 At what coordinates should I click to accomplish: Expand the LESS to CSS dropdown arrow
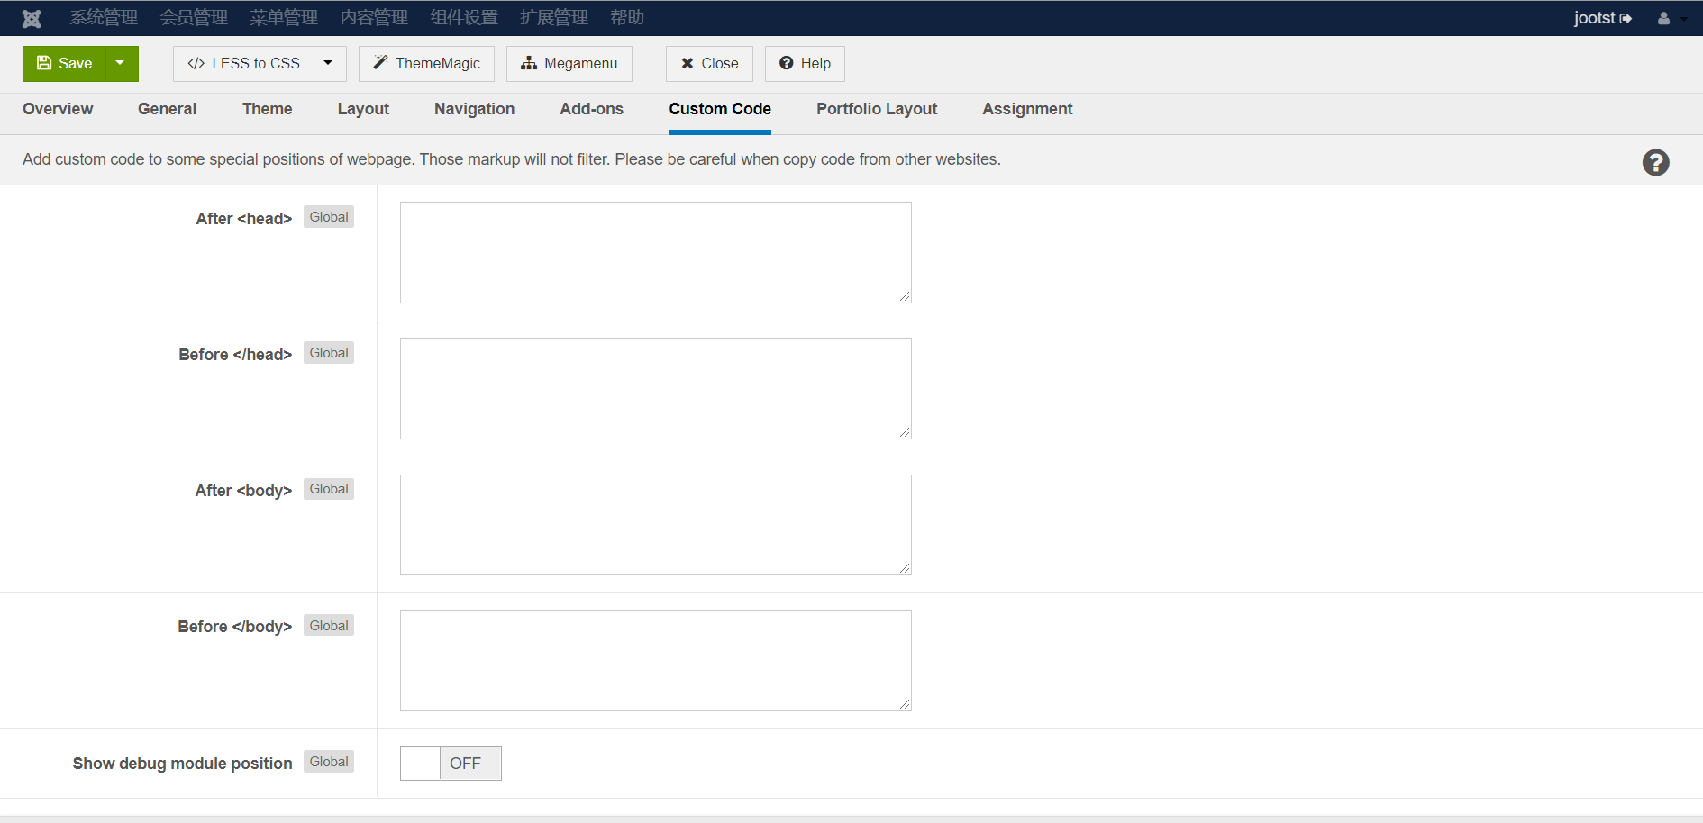point(329,64)
